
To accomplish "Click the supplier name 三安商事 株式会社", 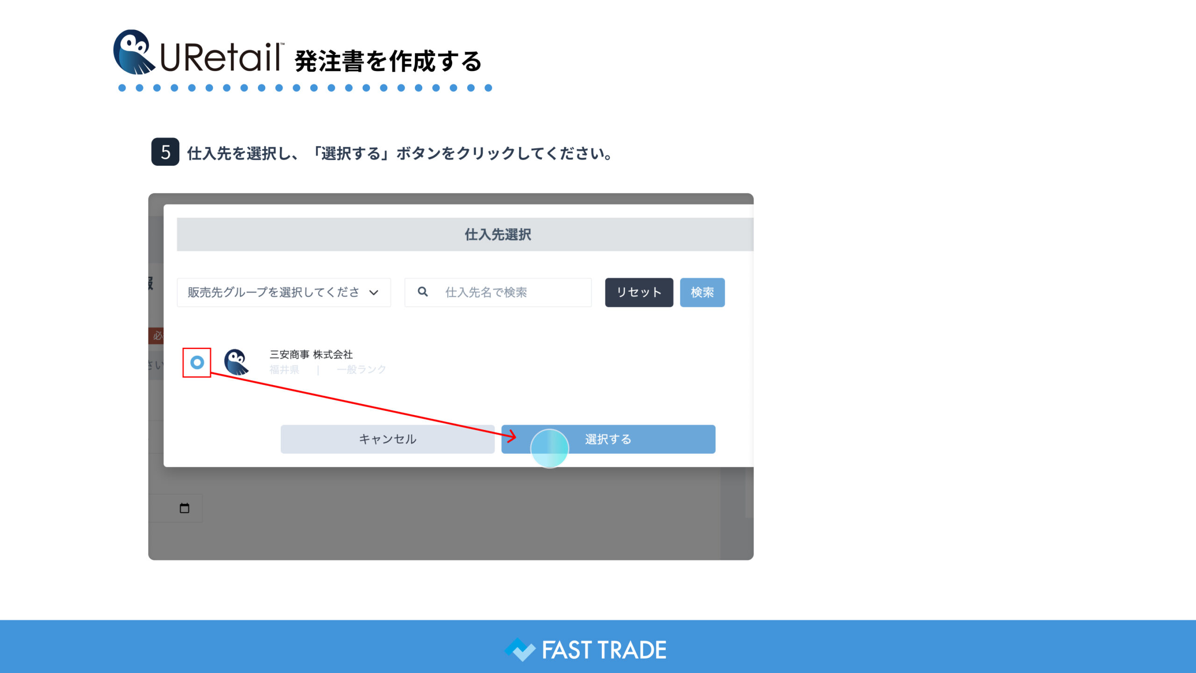I will coord(311,354).
